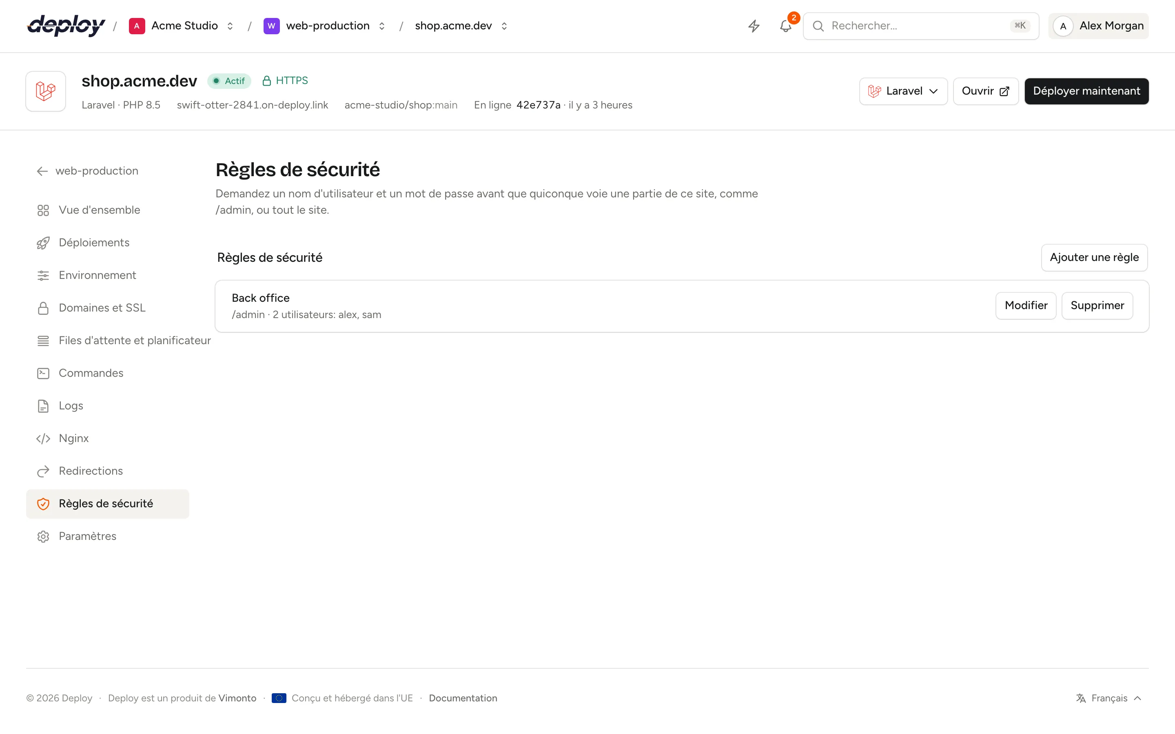Open the Logs section
This screenshot has height=734, width=1175.
point(107,406)
